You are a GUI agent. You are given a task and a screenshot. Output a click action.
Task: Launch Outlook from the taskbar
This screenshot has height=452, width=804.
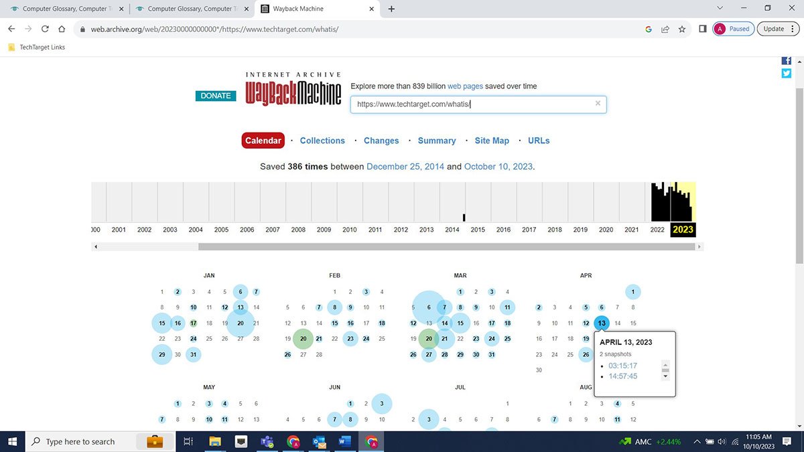tap(319, 441)
